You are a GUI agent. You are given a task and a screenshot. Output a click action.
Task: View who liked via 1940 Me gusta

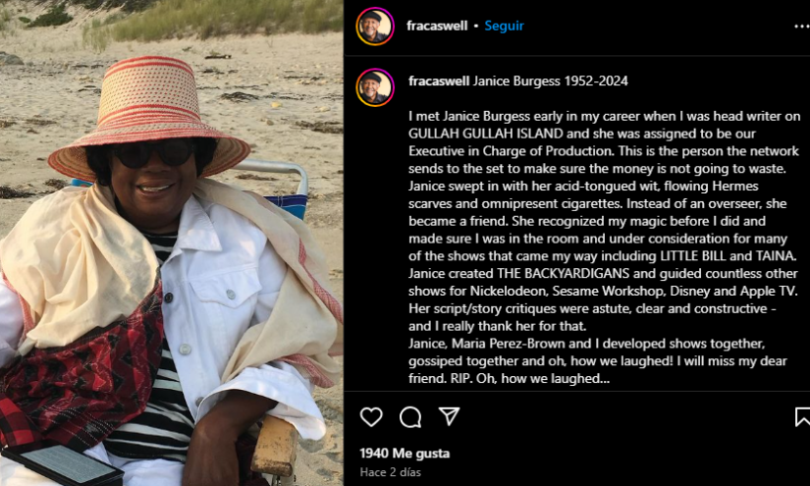pos(405,453)
